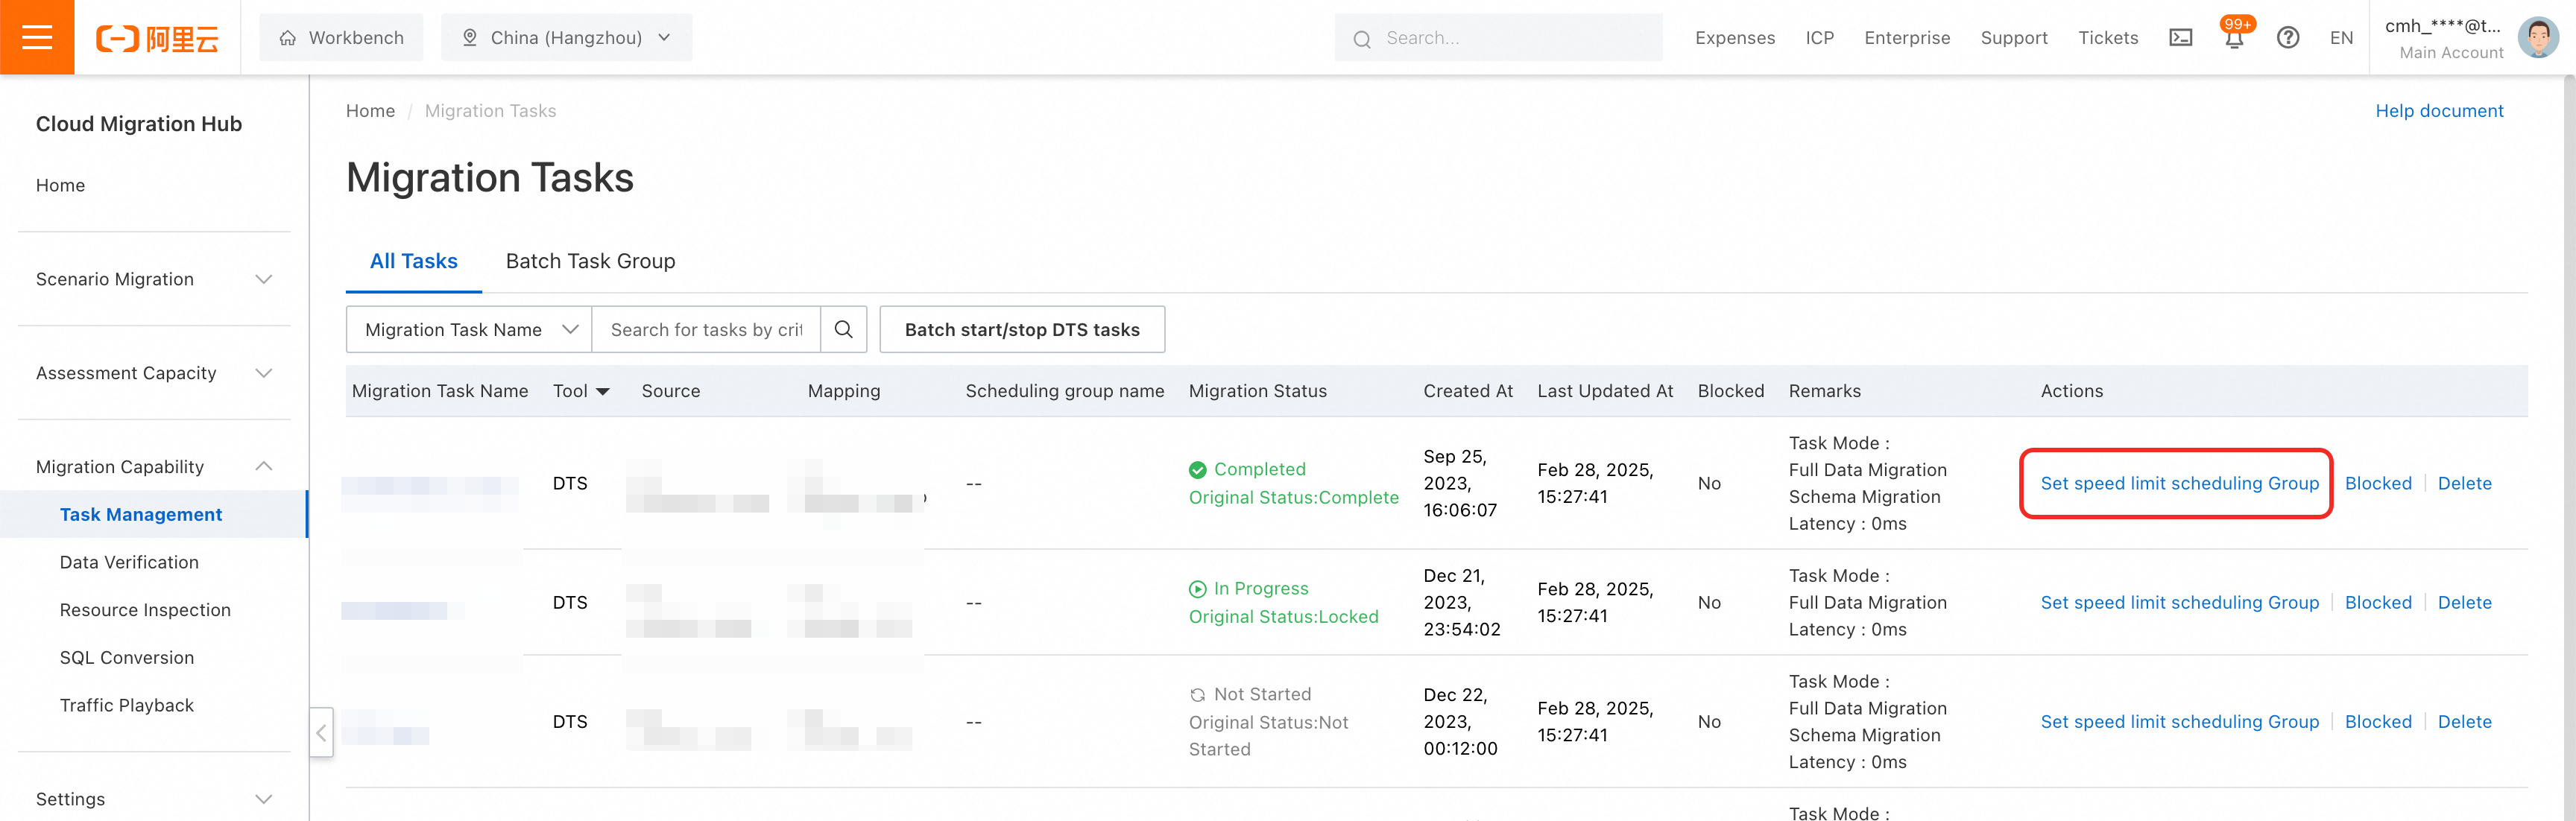Open the Migration Task Name filter dropdown

pyautogui.click(x=469, y=329)
